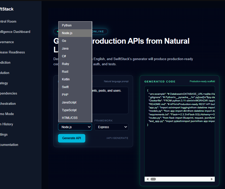Navigate to the Intelligence Dashboard
Image resolution: width=225 pixels, height=189 pixels.
point(15,32)
